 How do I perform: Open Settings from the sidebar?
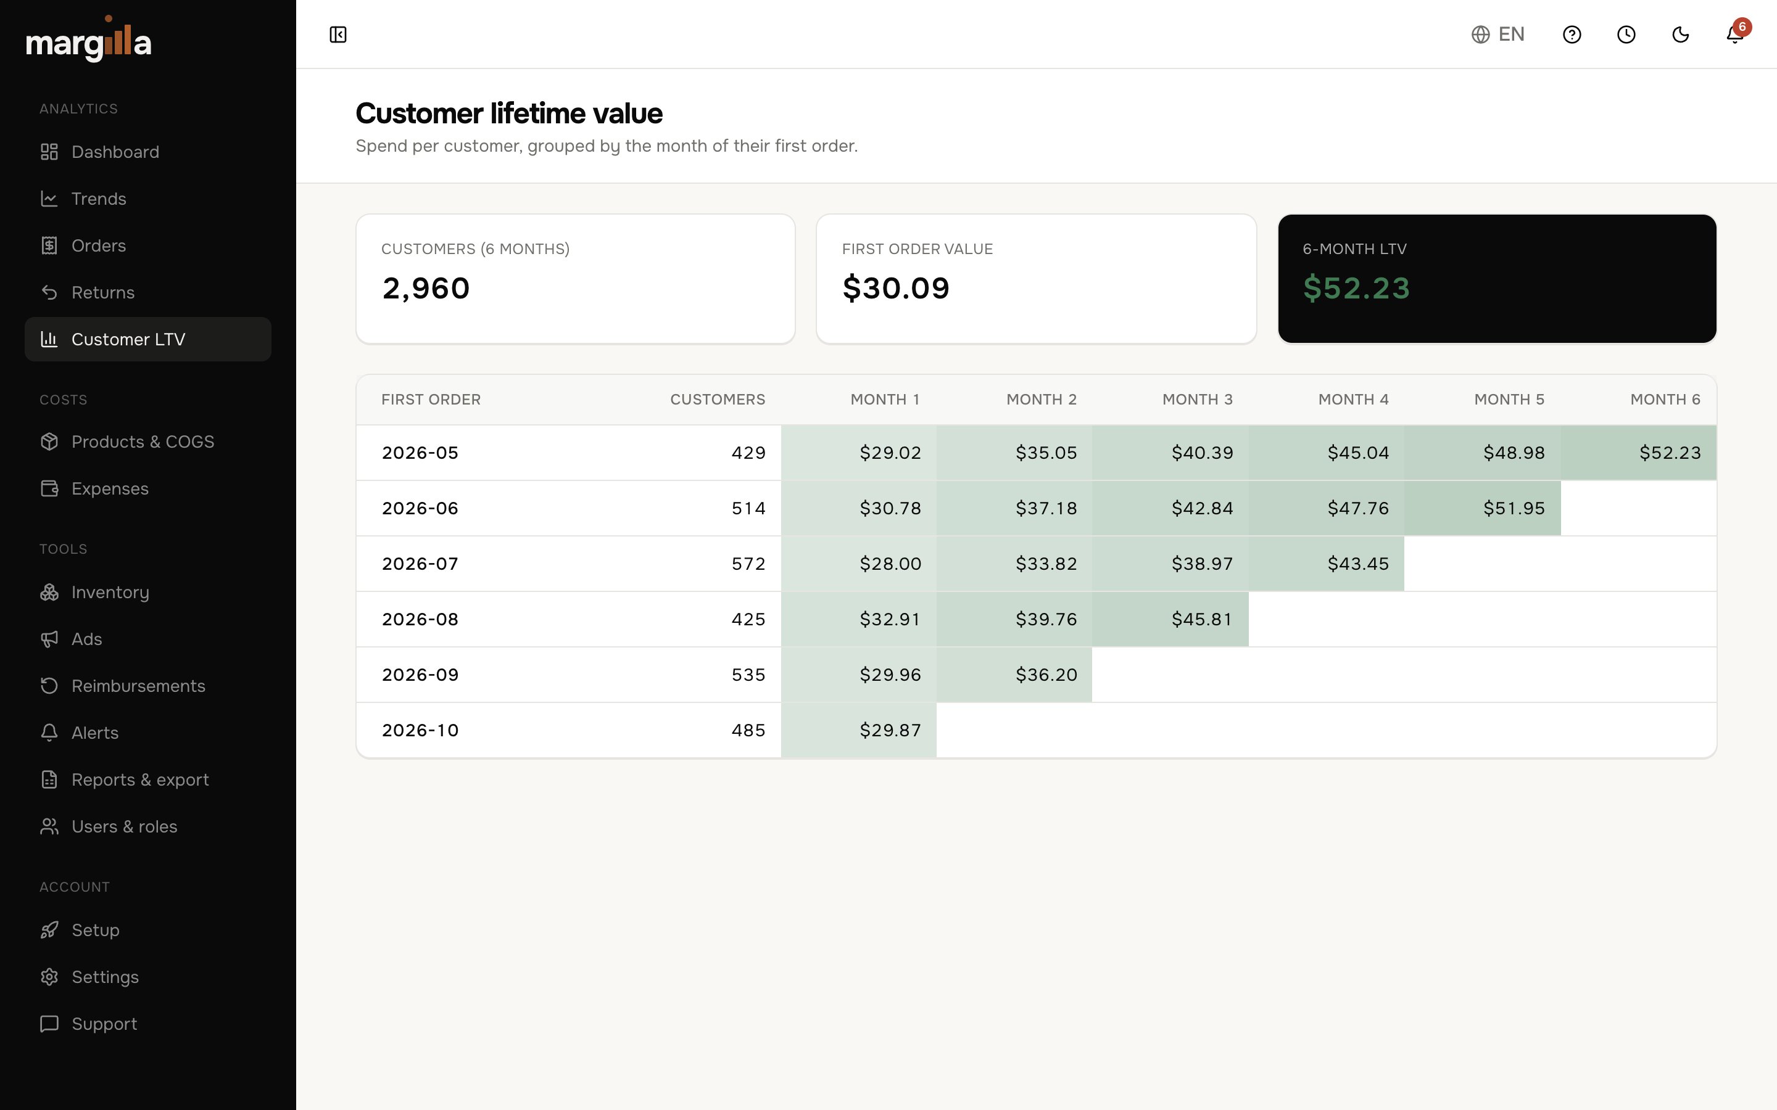click(148, 977)
